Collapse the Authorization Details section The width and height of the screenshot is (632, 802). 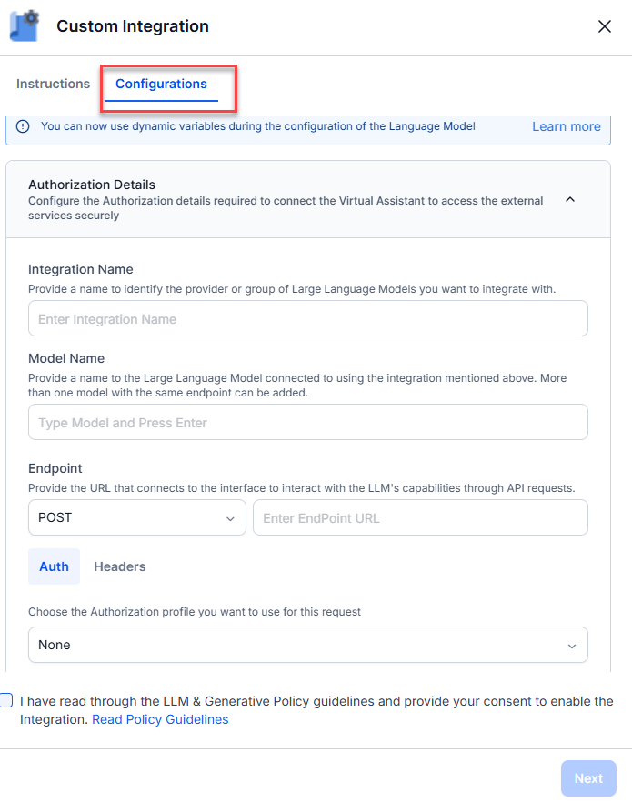pyautogui.click(x=570, y=199)
